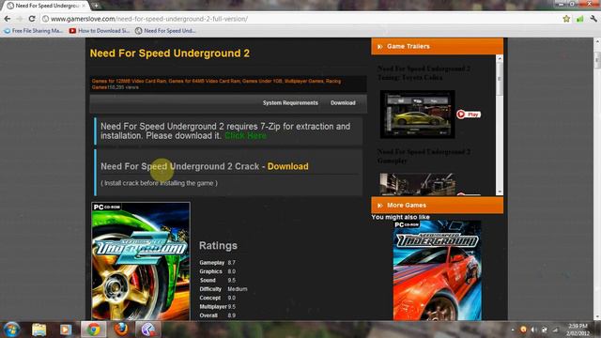Click the game categories tag line
The height and width of the screenshot is (338, 601).
[216, 84]
